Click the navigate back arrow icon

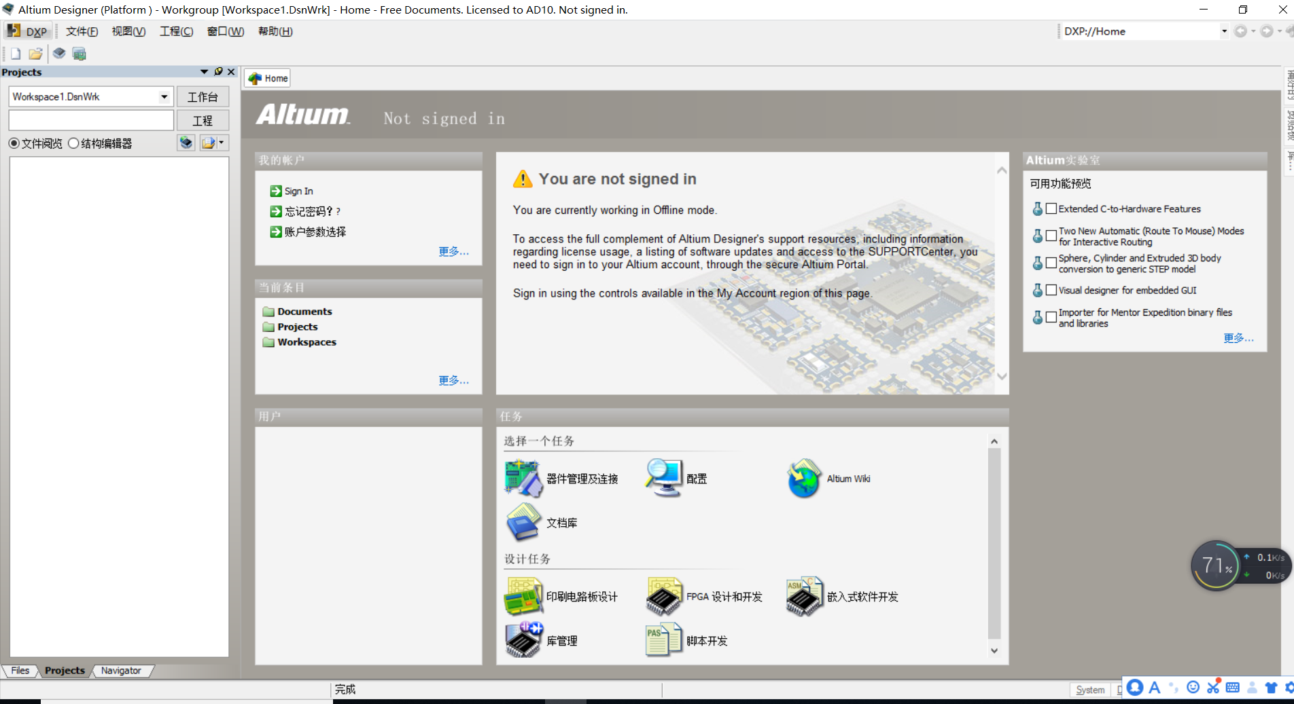tap(1240, 31)
